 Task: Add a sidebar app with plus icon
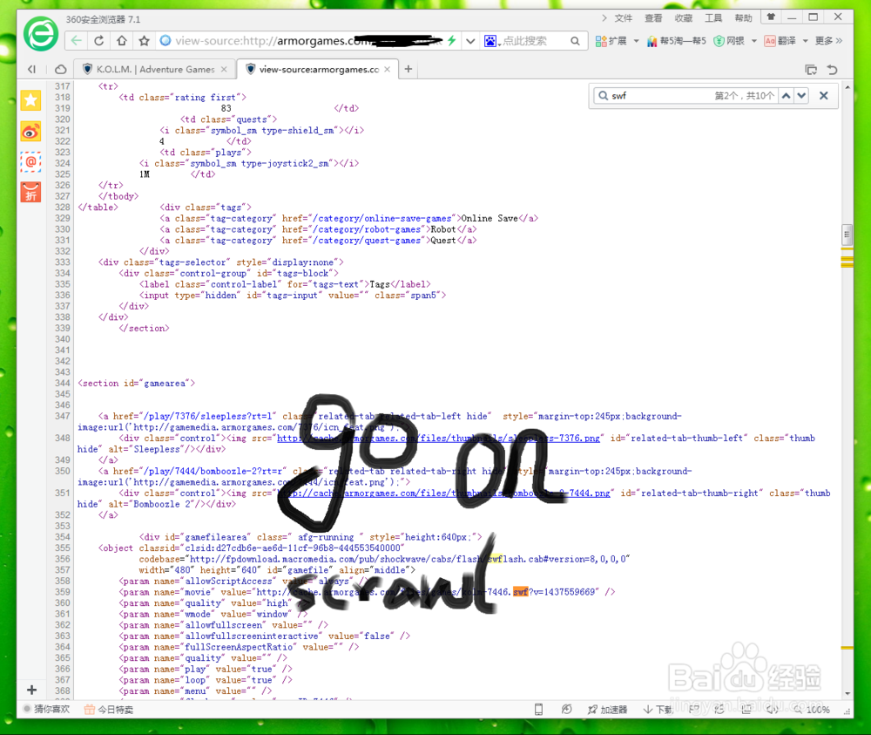click(x=31, y=690)
